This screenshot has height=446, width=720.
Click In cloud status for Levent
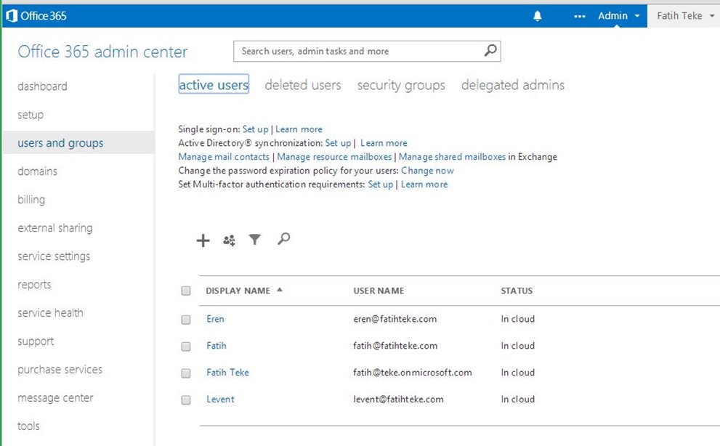pos(518,400)
